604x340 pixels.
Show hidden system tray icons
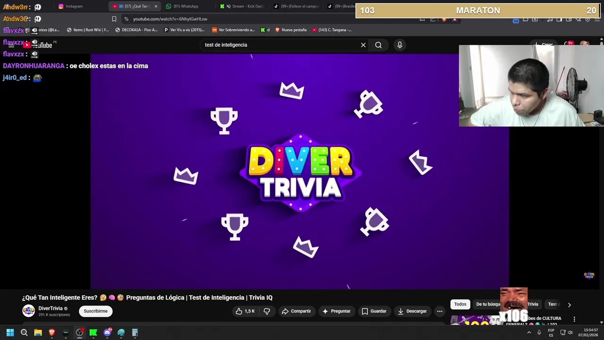pos(529,332)
